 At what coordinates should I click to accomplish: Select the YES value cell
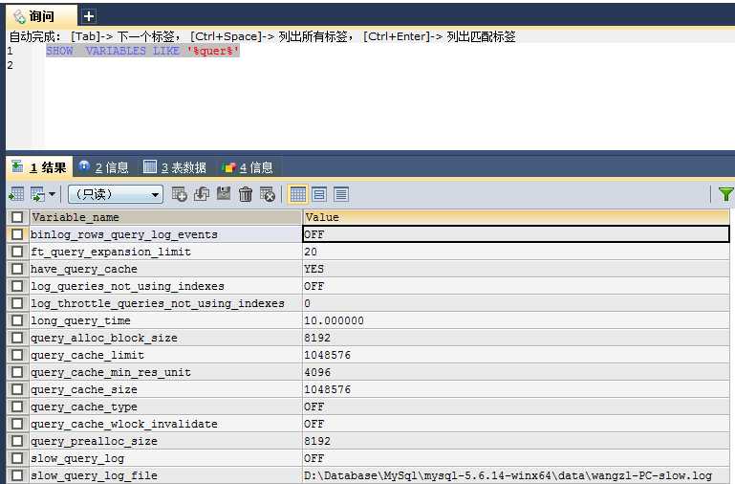pos(515,269)
